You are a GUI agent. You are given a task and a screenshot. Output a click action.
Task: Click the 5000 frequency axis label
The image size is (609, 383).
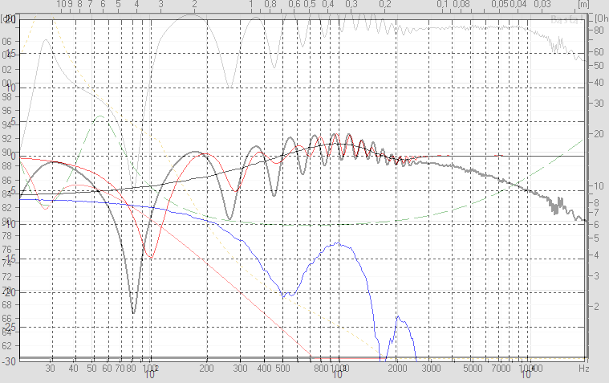pyautogui.click(x=473, y=369)
